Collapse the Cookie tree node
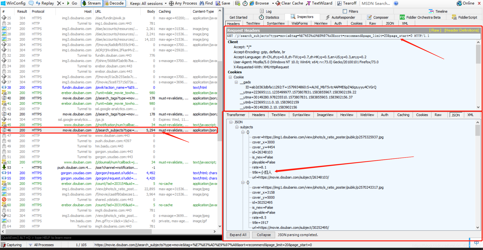This screenshot has width=483, height=250. 230,77
